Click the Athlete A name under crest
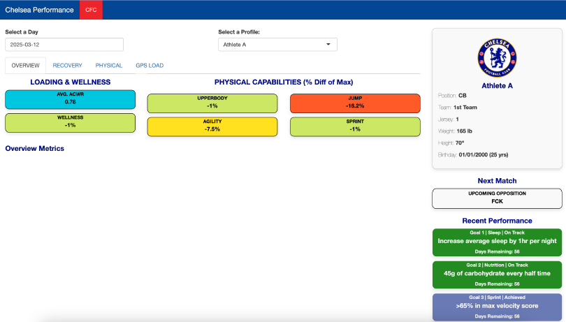Screen dimensions: 566x322 (497, 85)
